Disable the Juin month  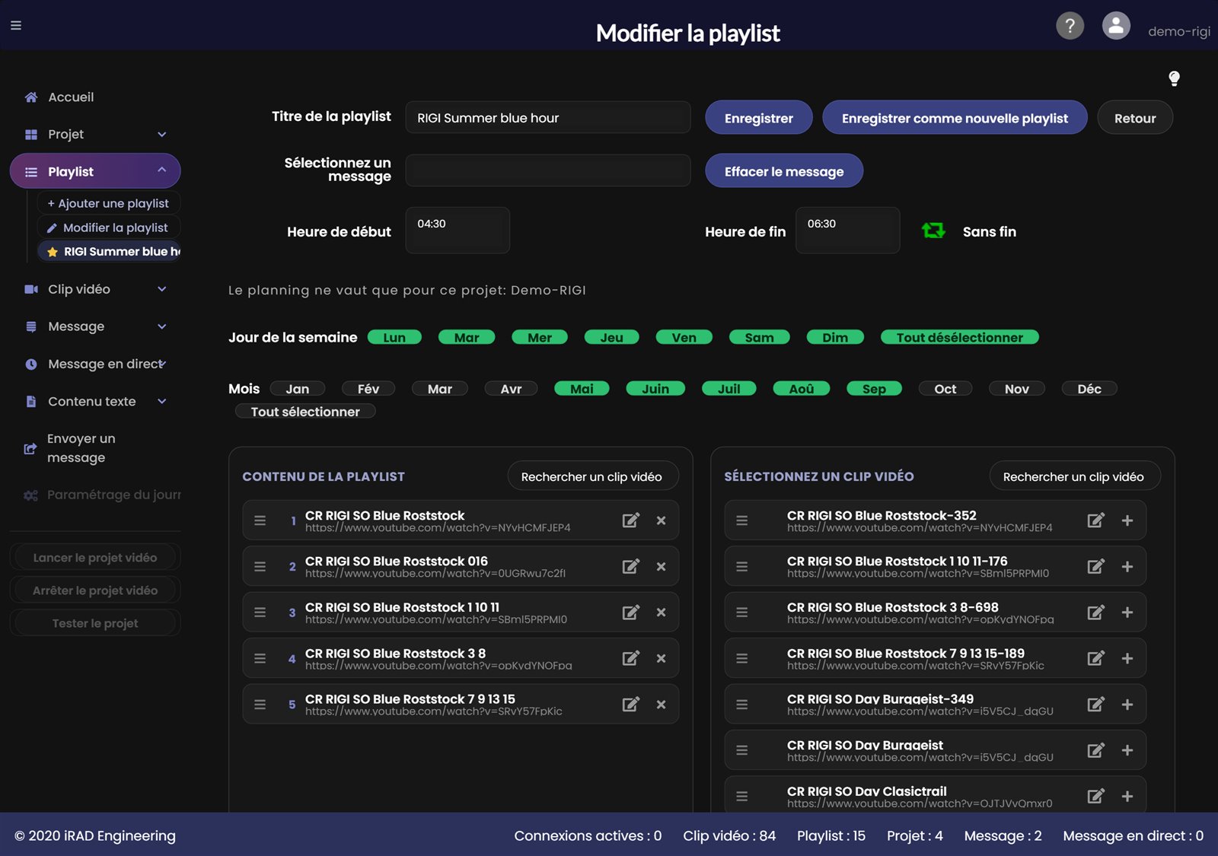(655, 389)
